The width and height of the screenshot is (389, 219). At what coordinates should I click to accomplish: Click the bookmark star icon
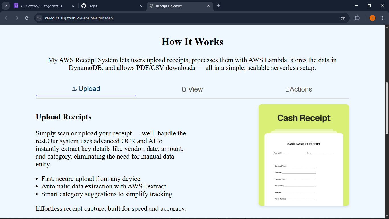coord(343,18)
